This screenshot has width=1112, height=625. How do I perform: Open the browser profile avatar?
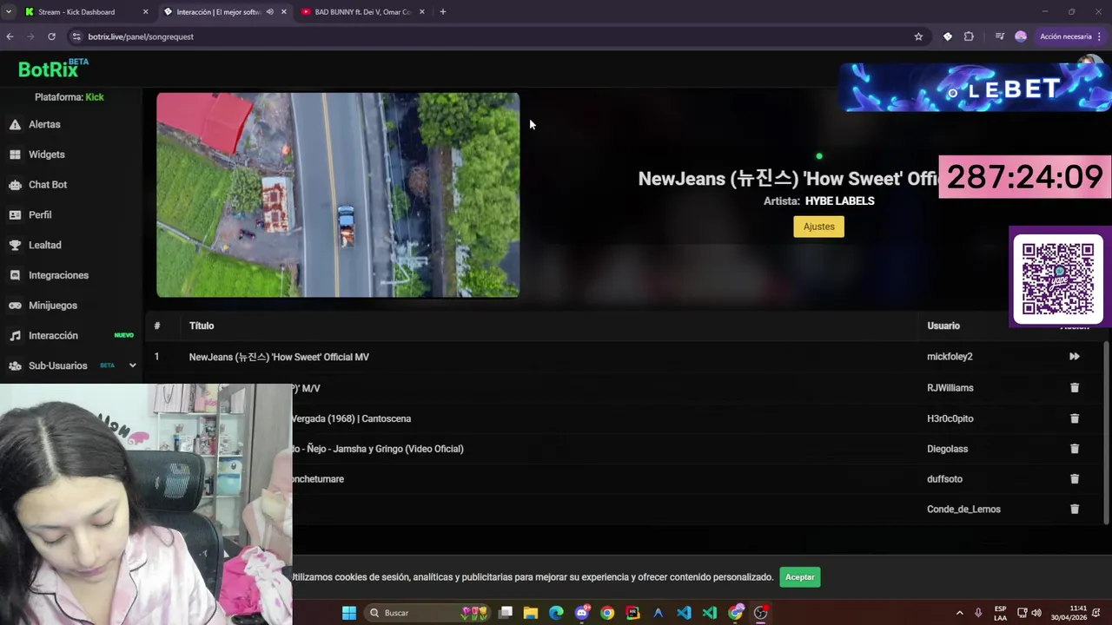[1021, 36]
